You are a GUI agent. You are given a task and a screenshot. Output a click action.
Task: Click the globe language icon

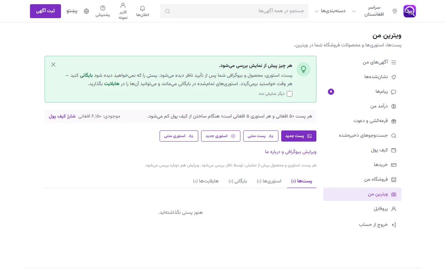86,11
